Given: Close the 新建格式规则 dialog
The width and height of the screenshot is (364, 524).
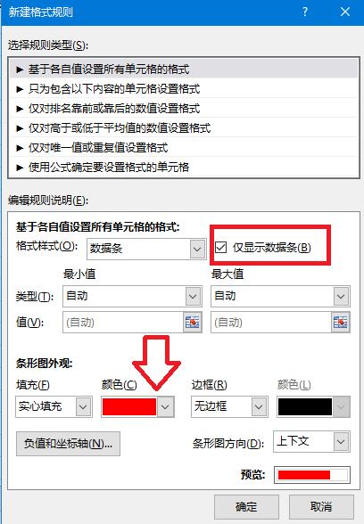Looking at the screenshot, I should 345,12.
